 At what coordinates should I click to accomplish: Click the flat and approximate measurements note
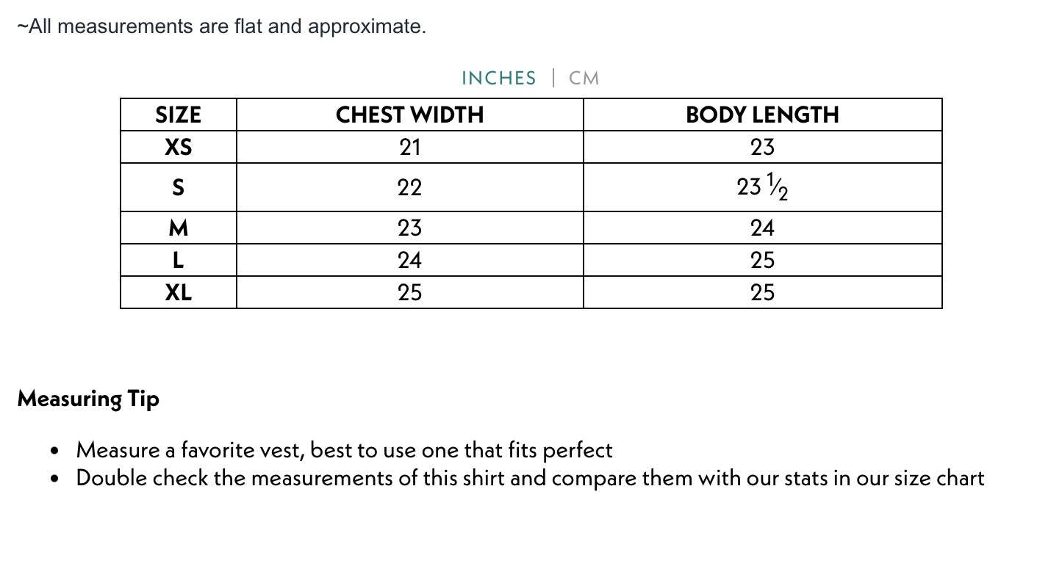(221, 26)
